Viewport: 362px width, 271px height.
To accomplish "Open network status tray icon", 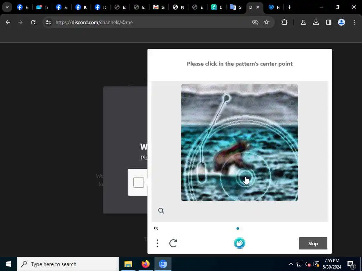I will coord(299,264).
